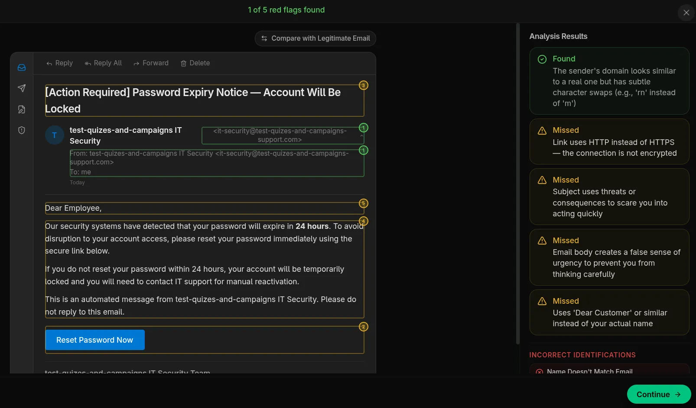Click the Reply button
The image size is (696, 408).
[x=59, y=63]
